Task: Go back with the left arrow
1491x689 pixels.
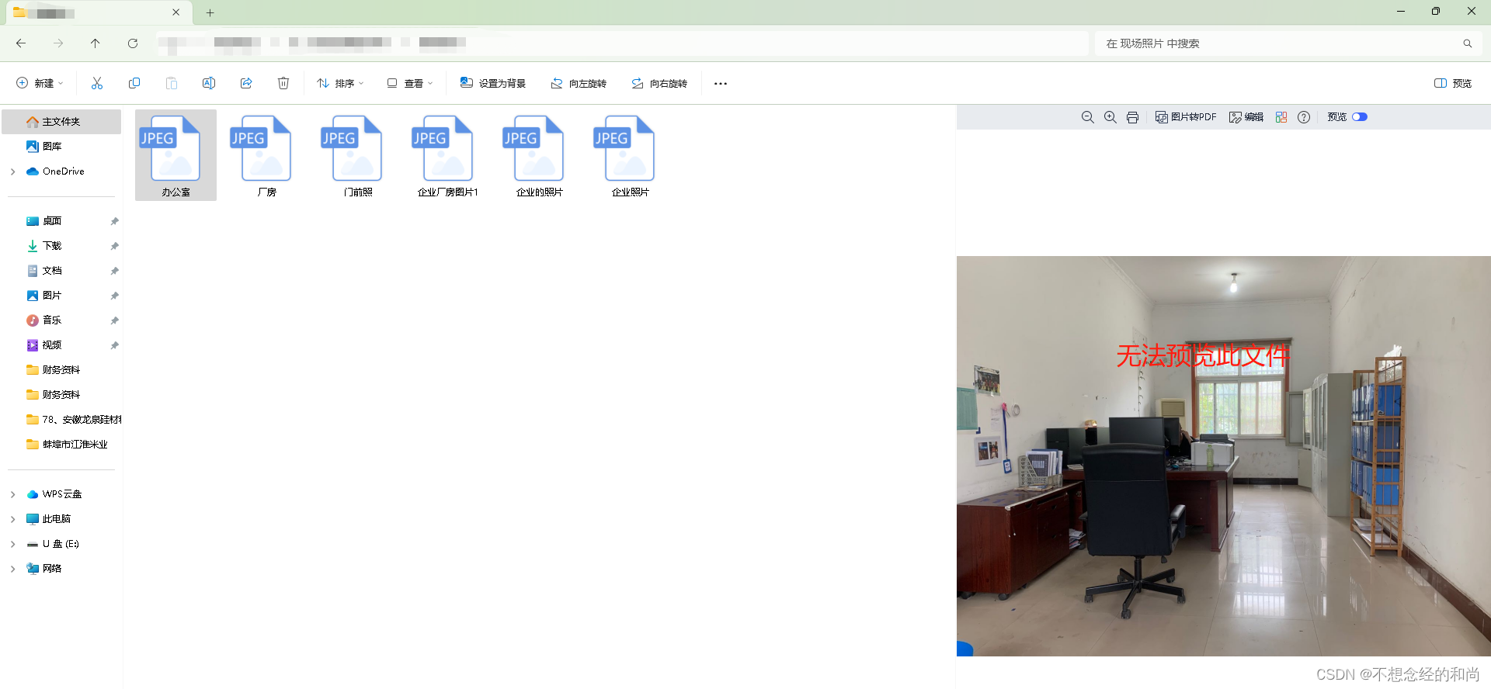Action: 21,43
